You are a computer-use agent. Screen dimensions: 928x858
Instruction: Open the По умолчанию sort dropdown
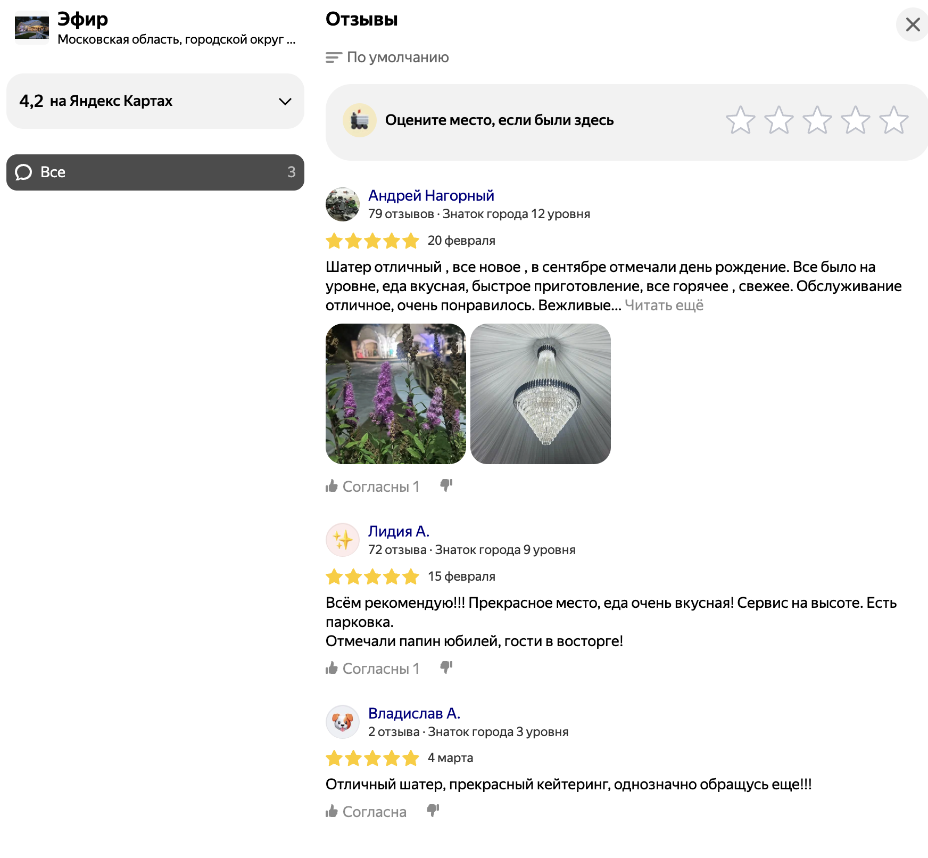click(x=397, y=57)
